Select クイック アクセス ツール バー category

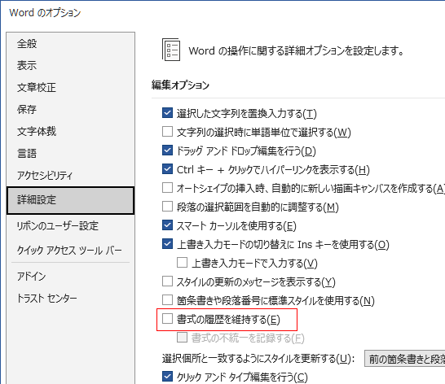click(x=70, y=251)
